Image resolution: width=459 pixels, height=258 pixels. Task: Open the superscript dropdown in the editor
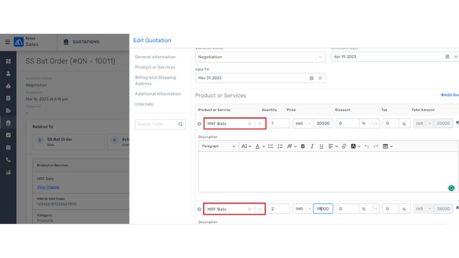coord(292,146)
